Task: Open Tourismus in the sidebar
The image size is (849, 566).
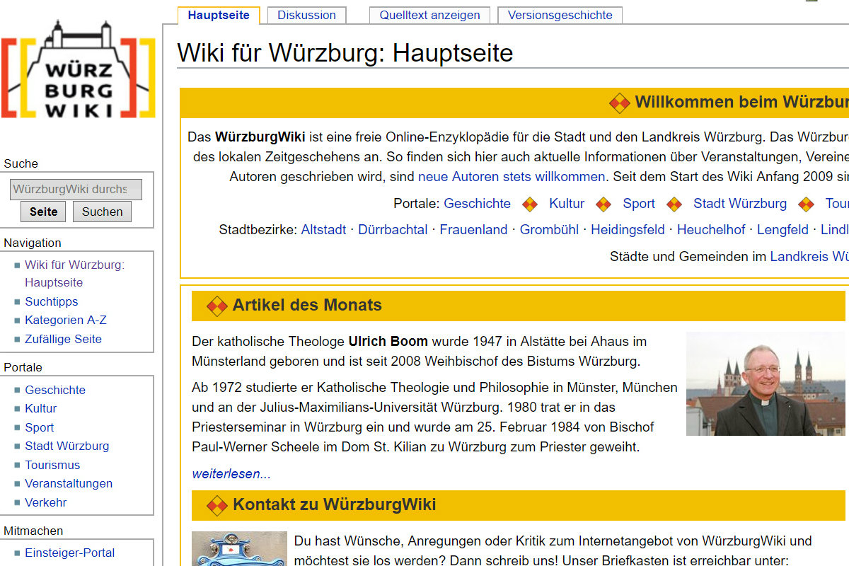Action: tap(52, 465)
